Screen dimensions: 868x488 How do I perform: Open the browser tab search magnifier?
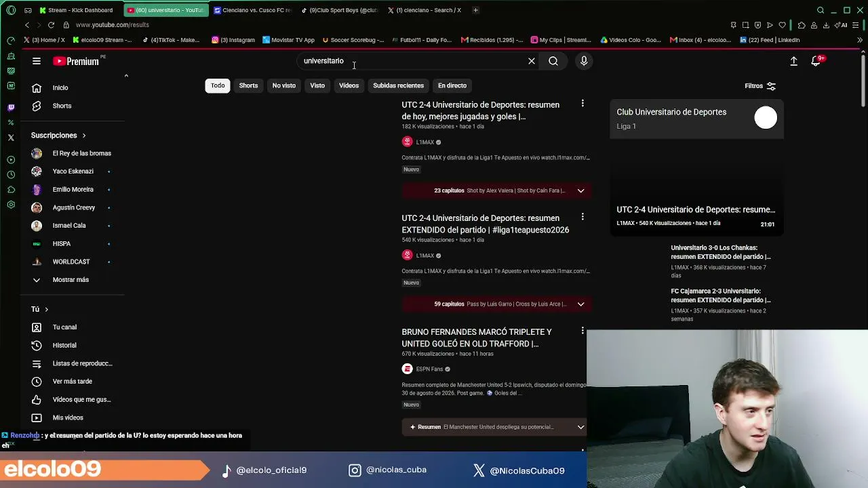click(x=821, y=10)
